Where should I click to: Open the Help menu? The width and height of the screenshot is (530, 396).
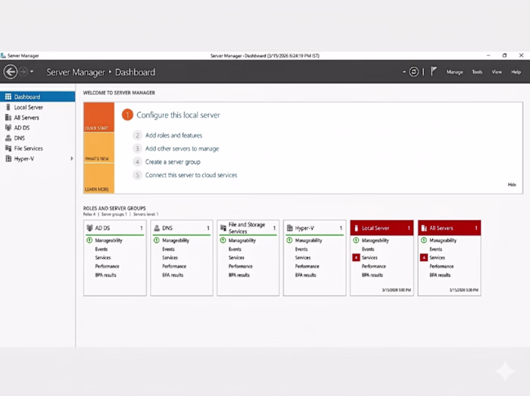[516, 72]
